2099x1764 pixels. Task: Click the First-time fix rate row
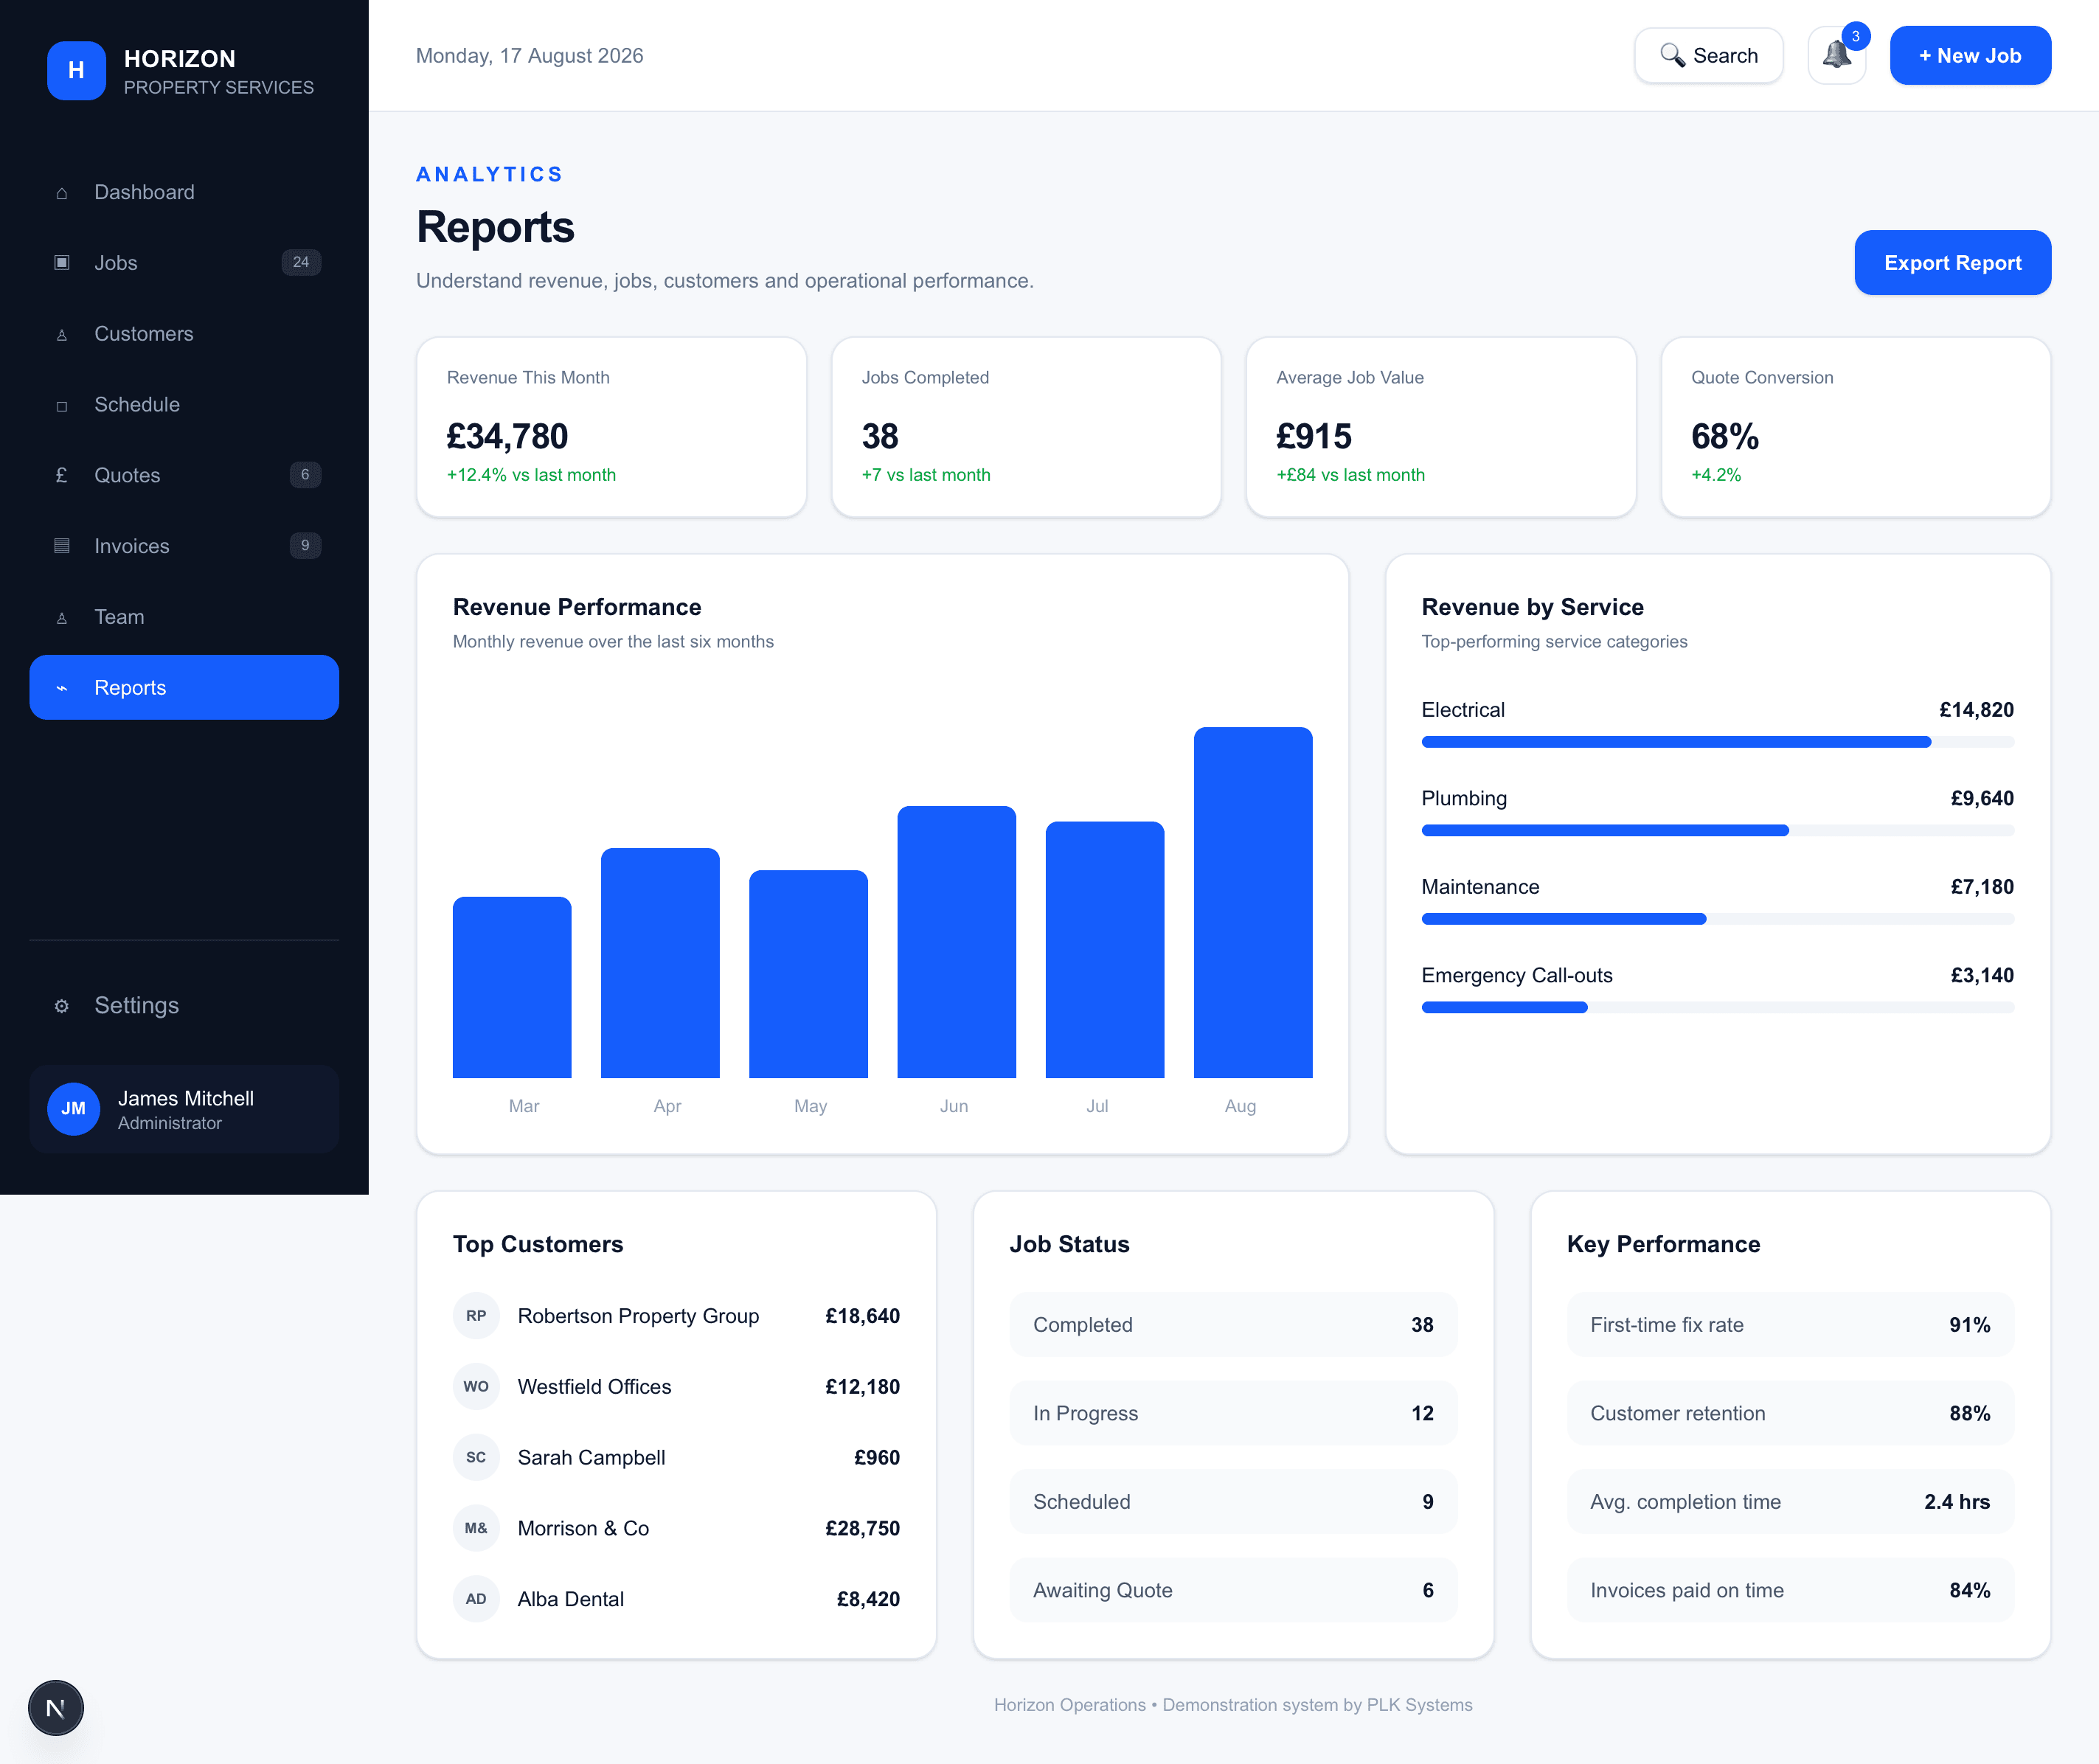click(x=1790, y=1325)
